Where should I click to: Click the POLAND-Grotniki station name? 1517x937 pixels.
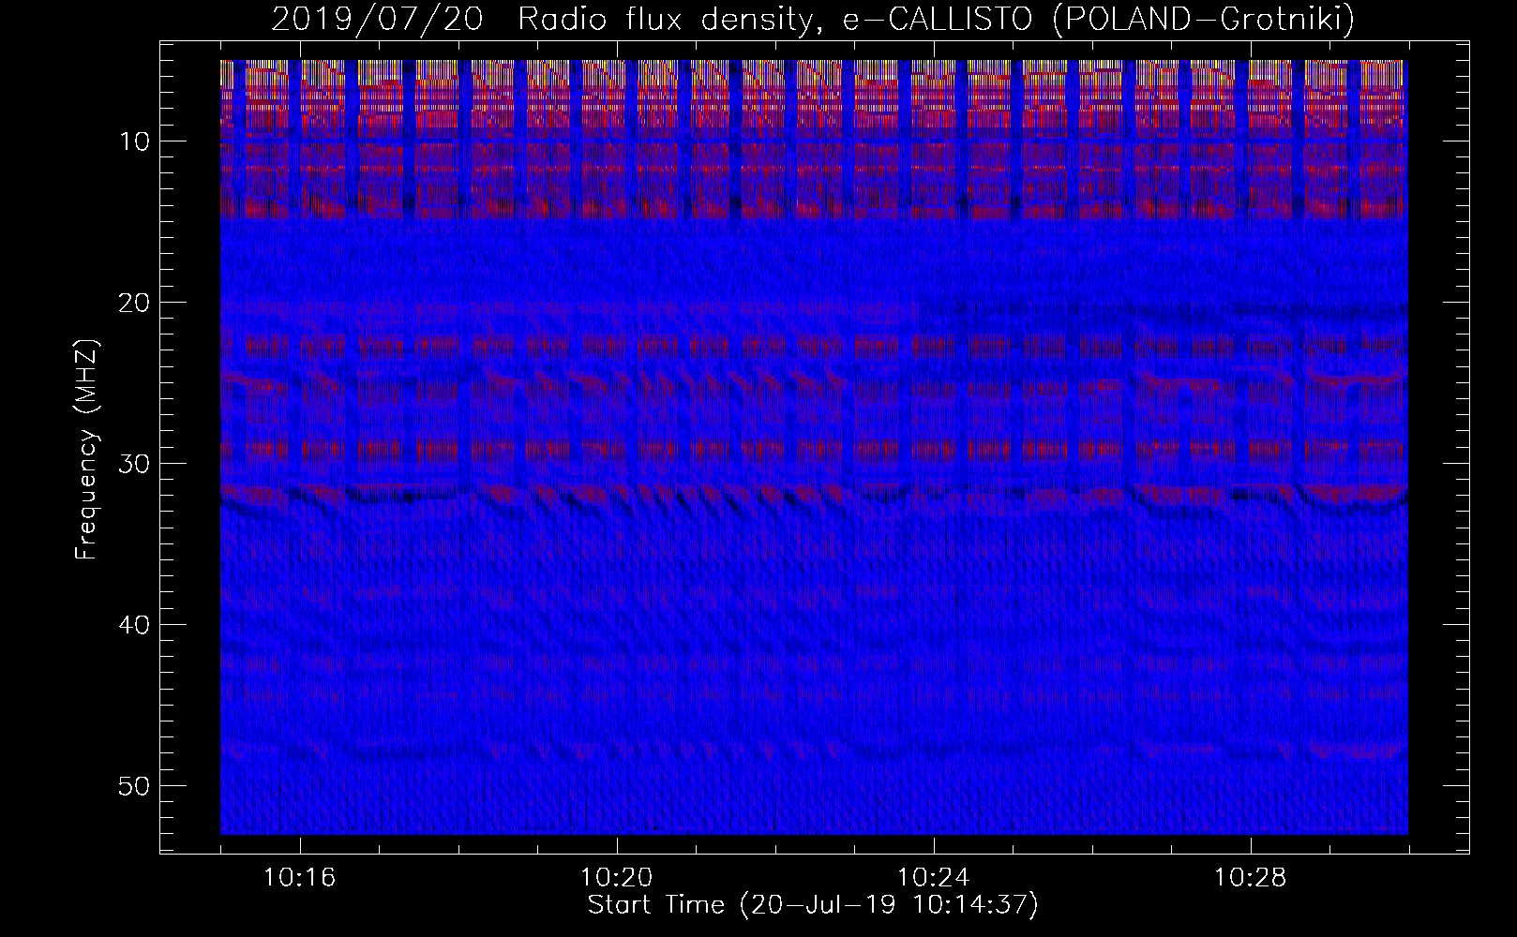click(1203, 20)
